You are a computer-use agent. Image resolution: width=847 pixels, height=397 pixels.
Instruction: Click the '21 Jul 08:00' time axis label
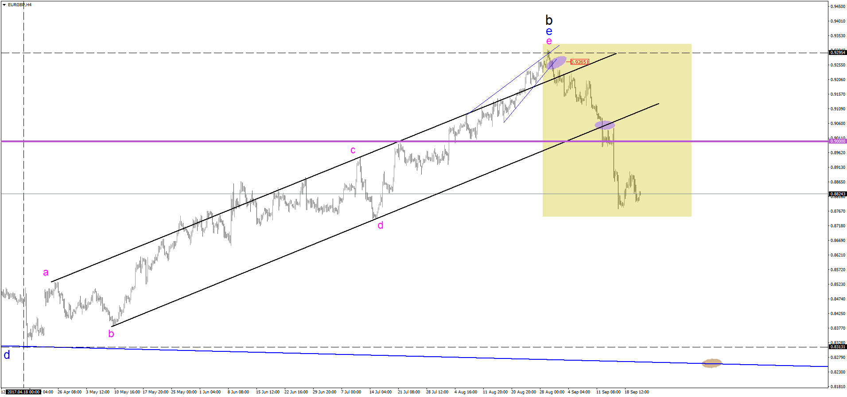(x=409, y=392)
